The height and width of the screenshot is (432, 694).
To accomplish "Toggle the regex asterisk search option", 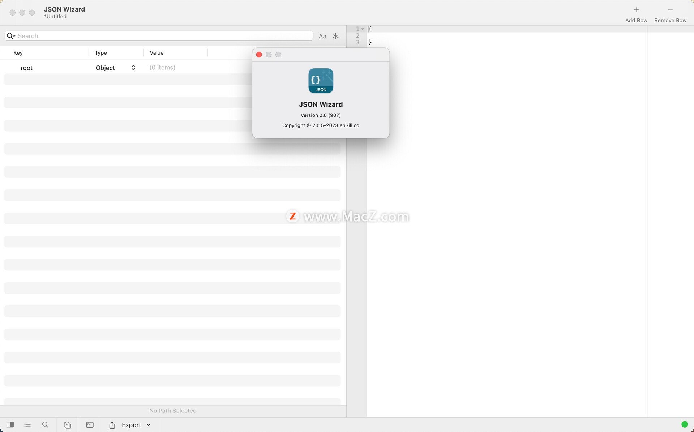I will [x=336, y=36].
